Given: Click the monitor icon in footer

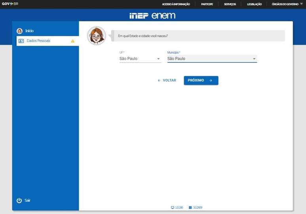Looking at the screenshot, I should pyautogui.click(x=172, y=208).
